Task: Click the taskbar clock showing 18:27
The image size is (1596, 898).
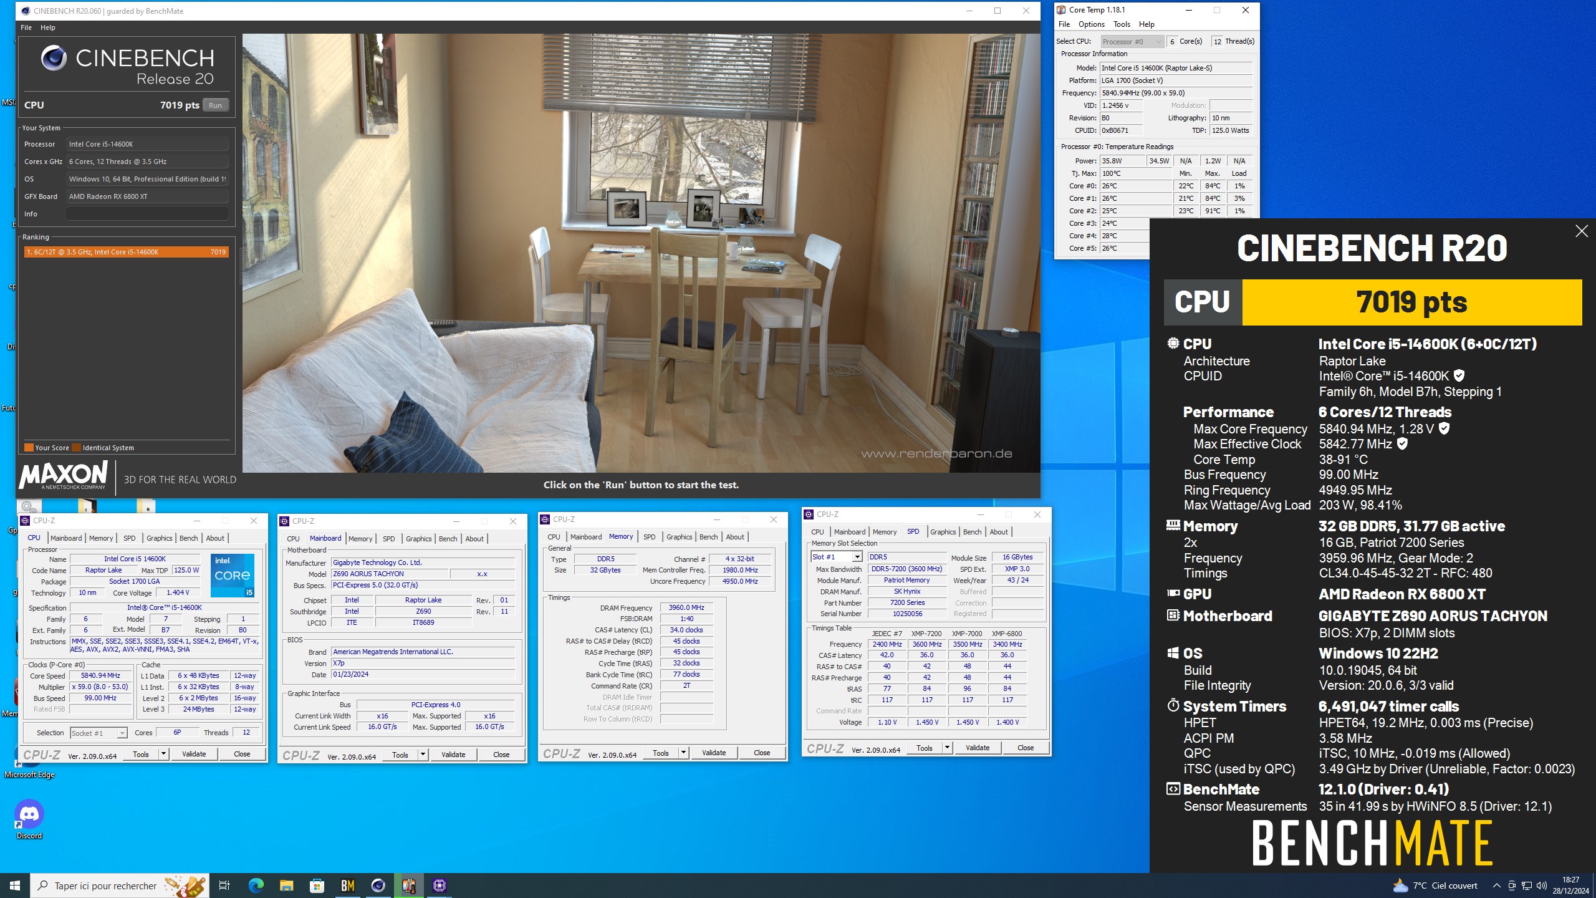Action: click(x=1570, y=886)
